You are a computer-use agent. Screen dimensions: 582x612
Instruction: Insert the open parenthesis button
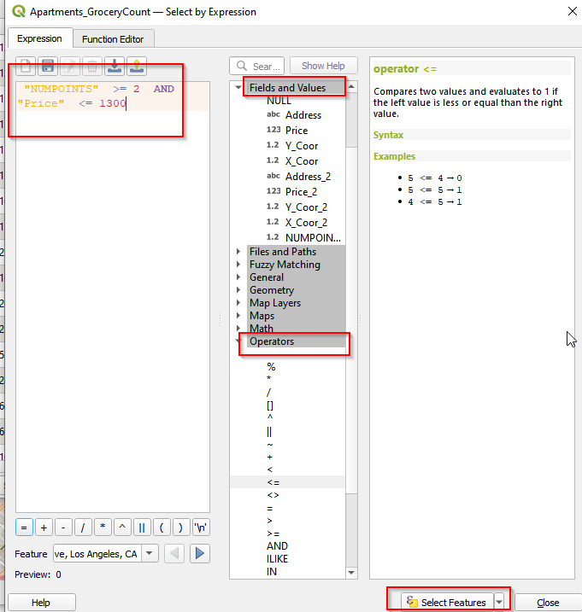[x=162, y=527]
